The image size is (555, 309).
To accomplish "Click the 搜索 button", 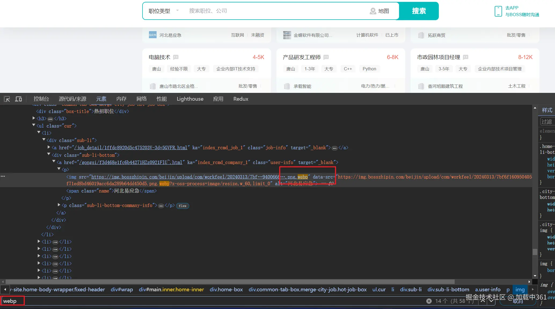I will coord(419,11).
